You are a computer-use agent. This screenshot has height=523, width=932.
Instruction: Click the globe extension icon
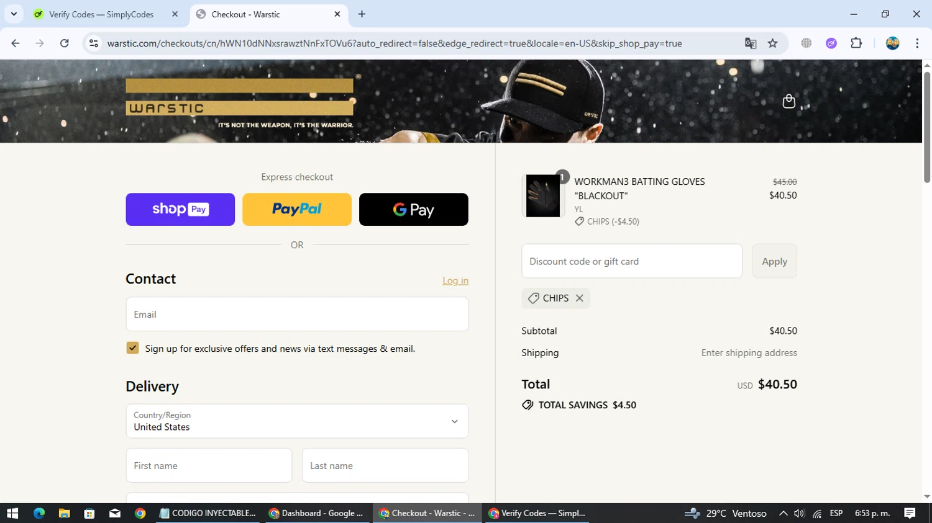[x=806, y=43]
